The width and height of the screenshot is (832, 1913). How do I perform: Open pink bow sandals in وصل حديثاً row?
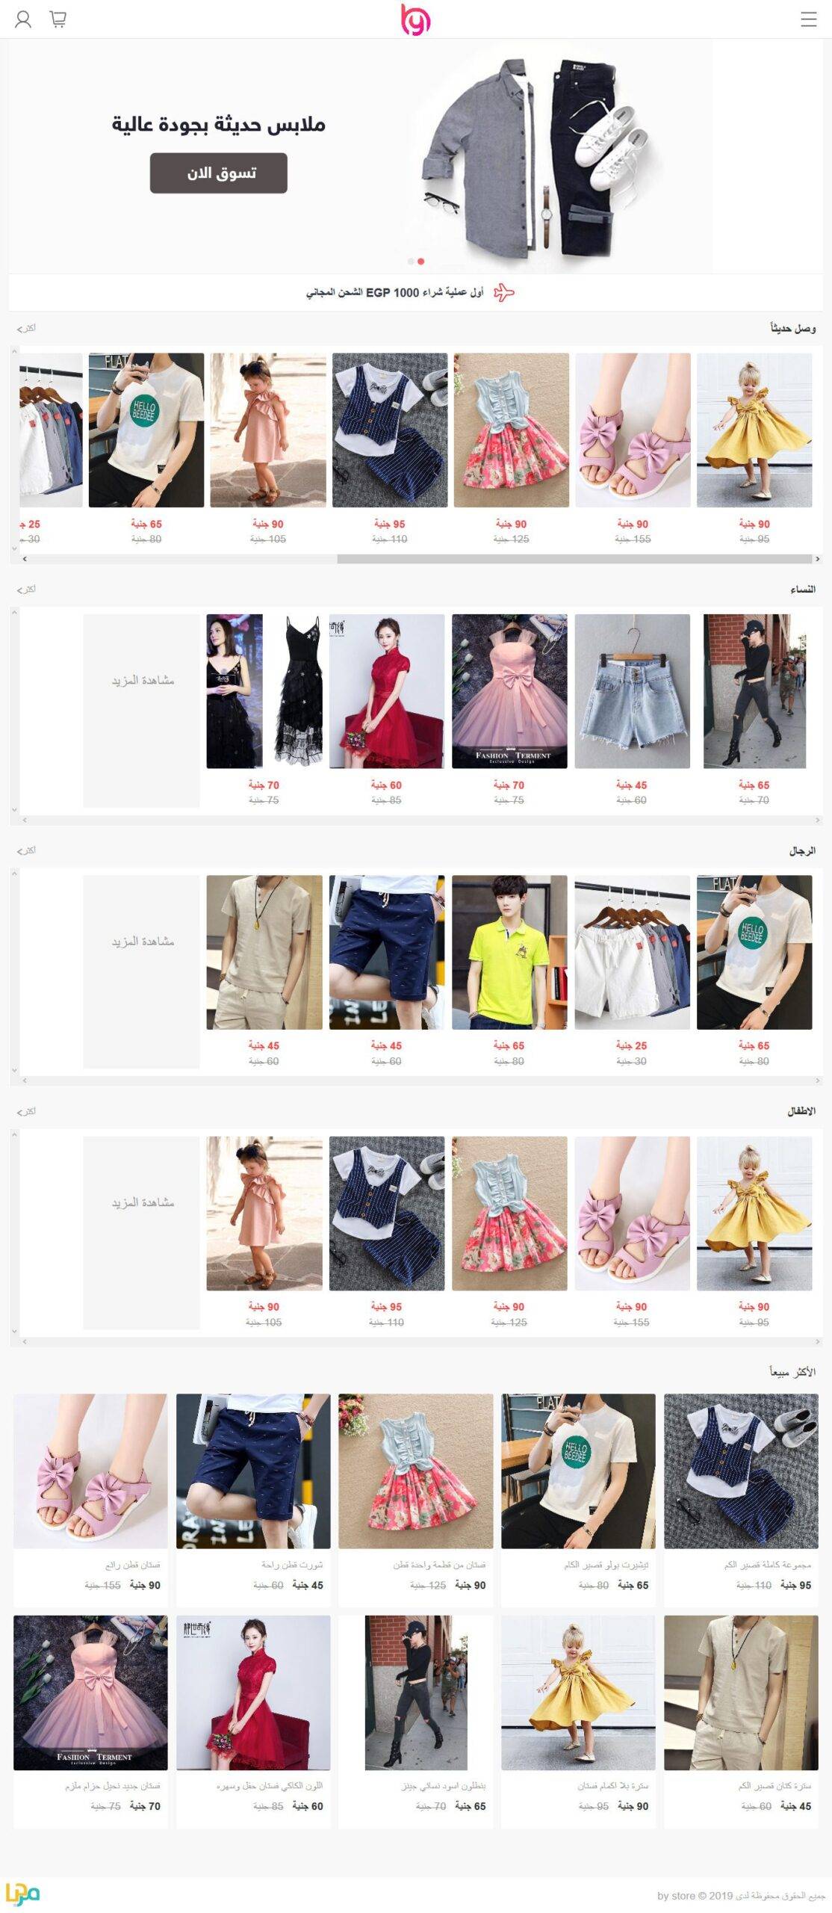pos(633,430)
